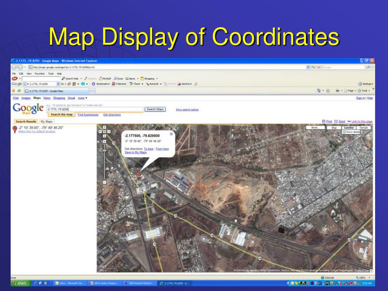Pan the map up with the arrow button

(105, 127)
